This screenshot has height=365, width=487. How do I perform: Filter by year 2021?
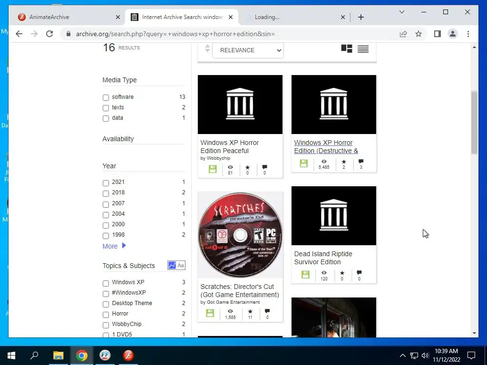click(106, 183)
